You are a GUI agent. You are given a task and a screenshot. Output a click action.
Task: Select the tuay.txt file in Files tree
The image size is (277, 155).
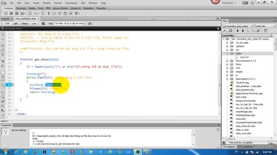point(244,57)
